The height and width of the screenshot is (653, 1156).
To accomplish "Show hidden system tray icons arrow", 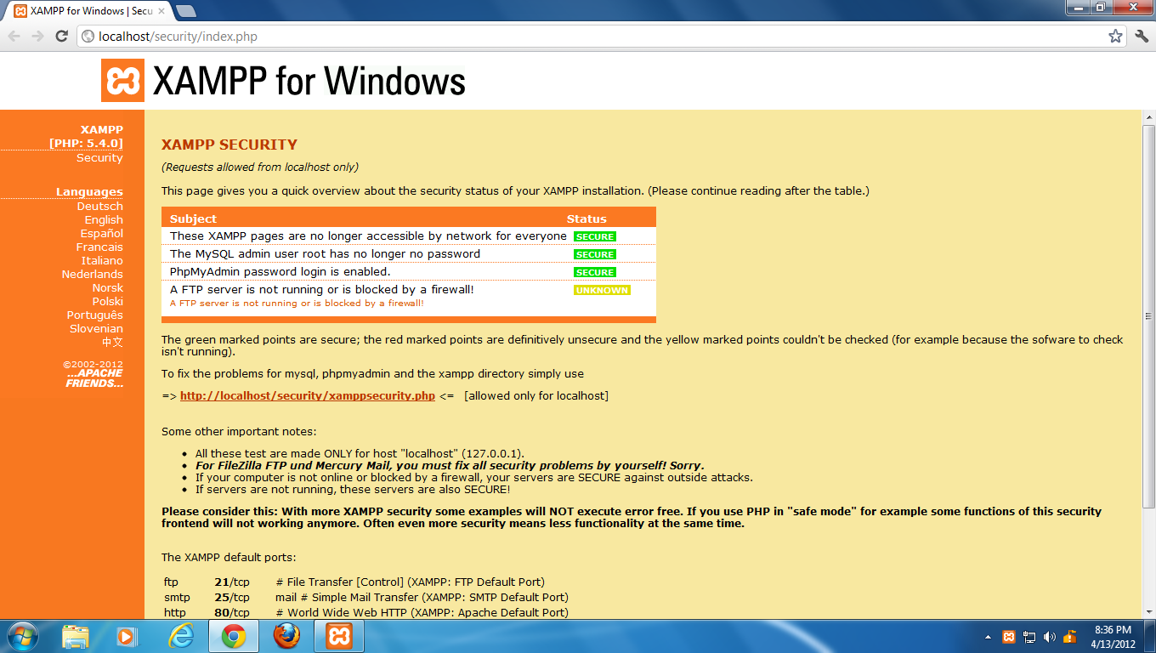I will (988, 637).
